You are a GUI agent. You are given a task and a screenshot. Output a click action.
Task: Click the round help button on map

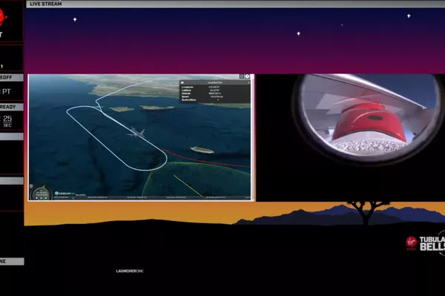[x=247, y=76]
